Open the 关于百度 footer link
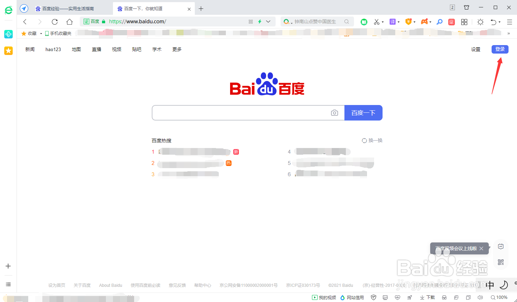The height and width of the screenshot is (302, 517). click(x=82, y=285)
